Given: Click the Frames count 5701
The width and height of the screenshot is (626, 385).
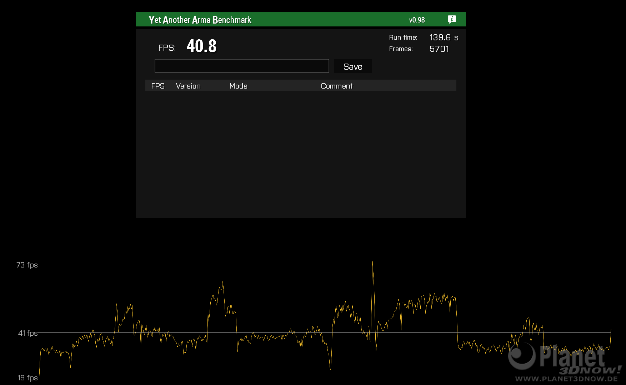Looking at the screenshot, I should pos(439,49).
